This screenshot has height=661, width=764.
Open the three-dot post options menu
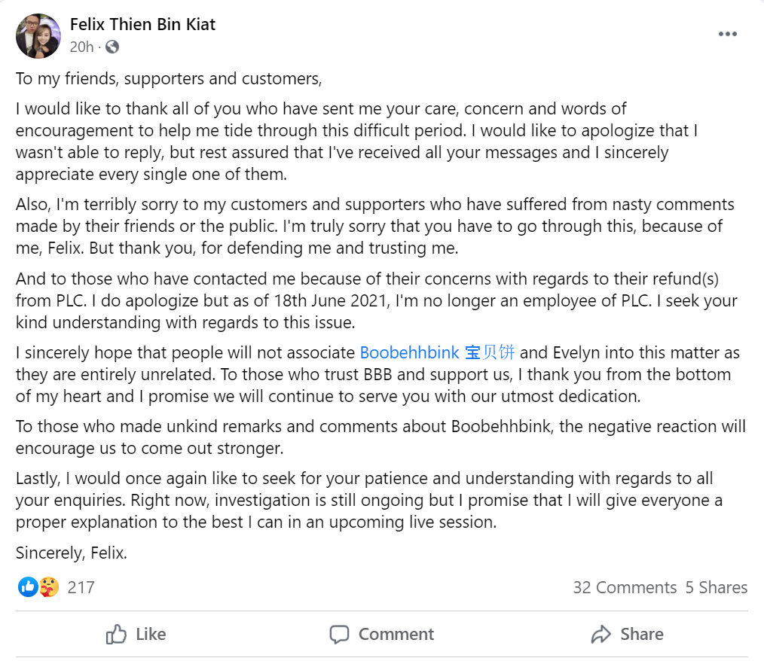click(727, 34)
